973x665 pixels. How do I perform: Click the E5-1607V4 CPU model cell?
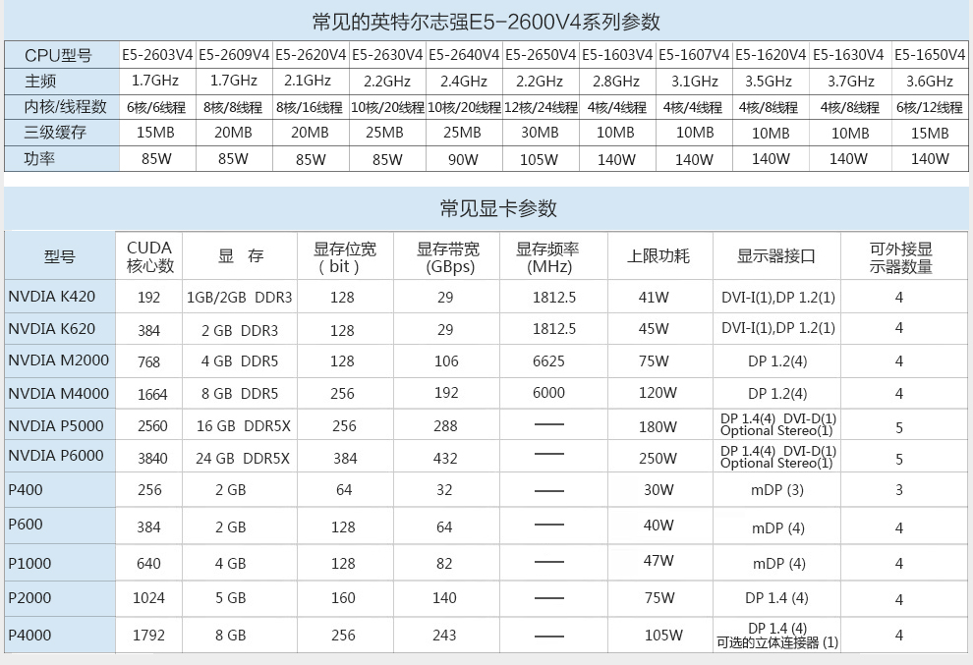coord(694,55)
